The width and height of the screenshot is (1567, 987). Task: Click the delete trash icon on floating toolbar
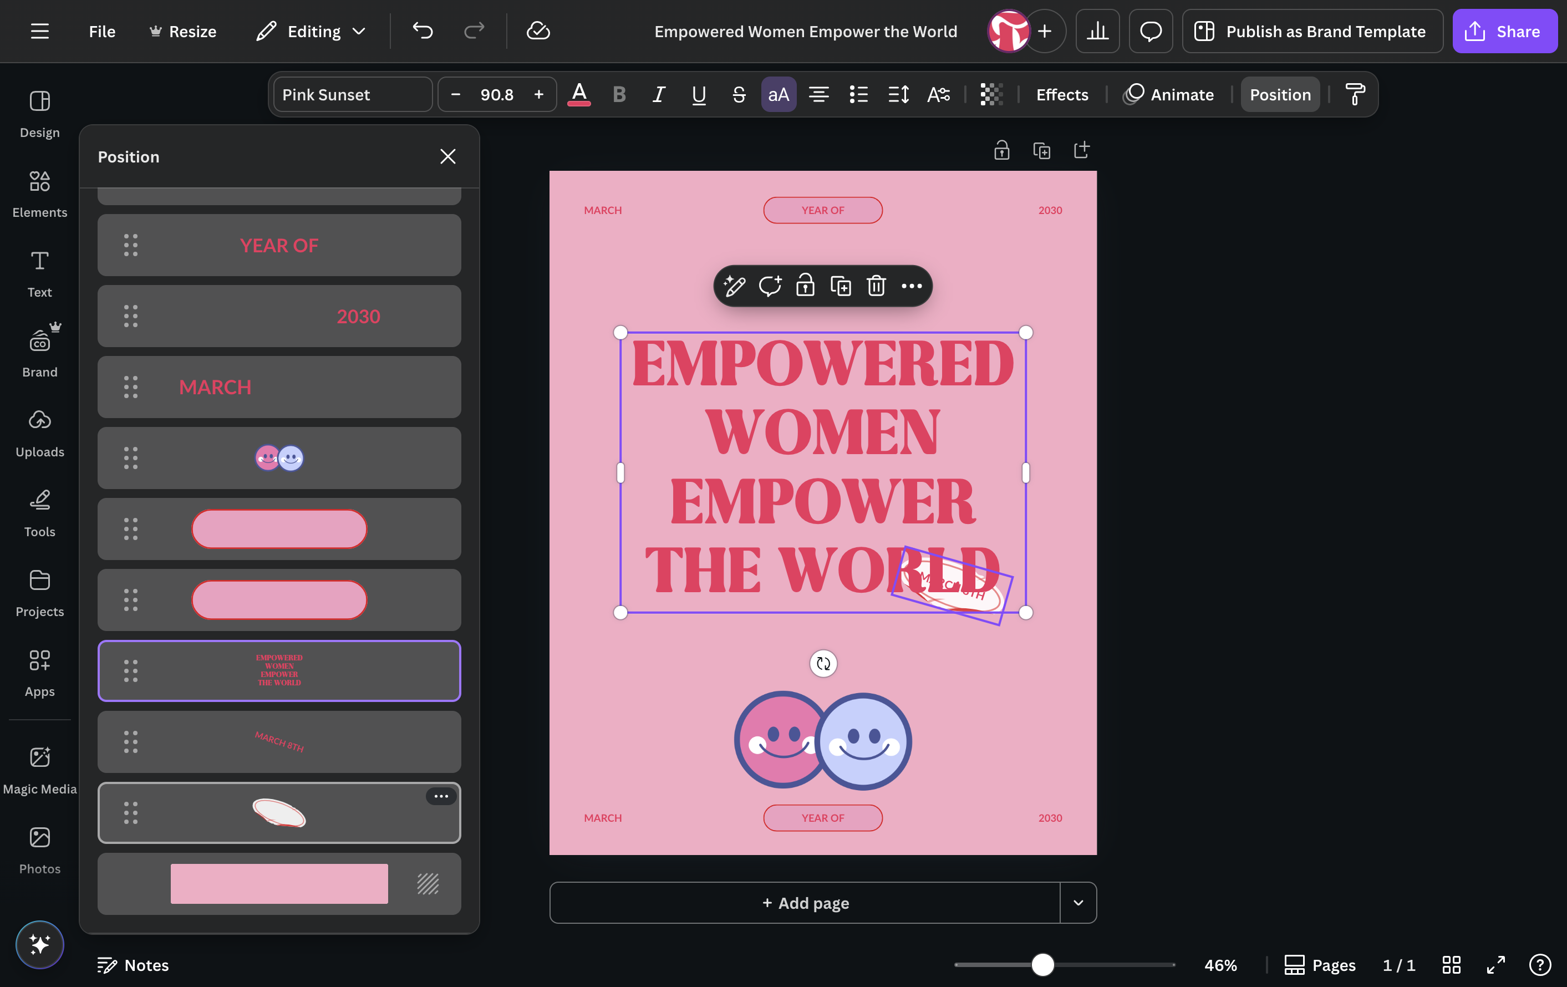coord(876,286)
